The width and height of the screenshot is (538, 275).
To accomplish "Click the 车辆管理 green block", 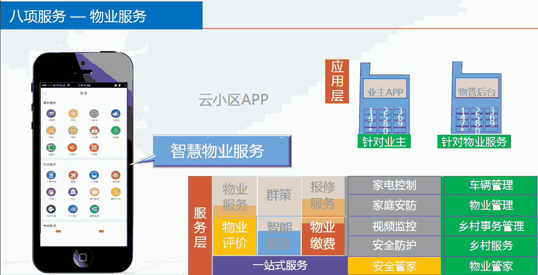I will [491, 185].
